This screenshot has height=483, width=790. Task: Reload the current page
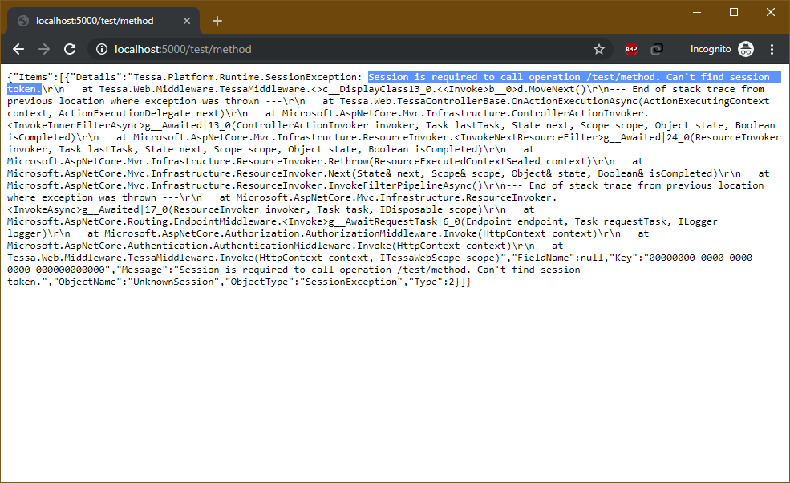[70, 49]
